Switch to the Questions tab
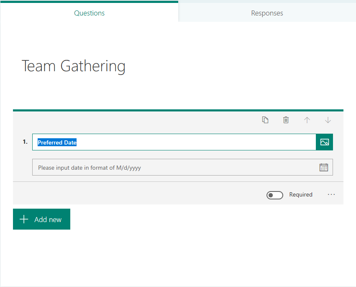Image resolution: width=356 pixels, height=287 pixels. click(89, 12)
